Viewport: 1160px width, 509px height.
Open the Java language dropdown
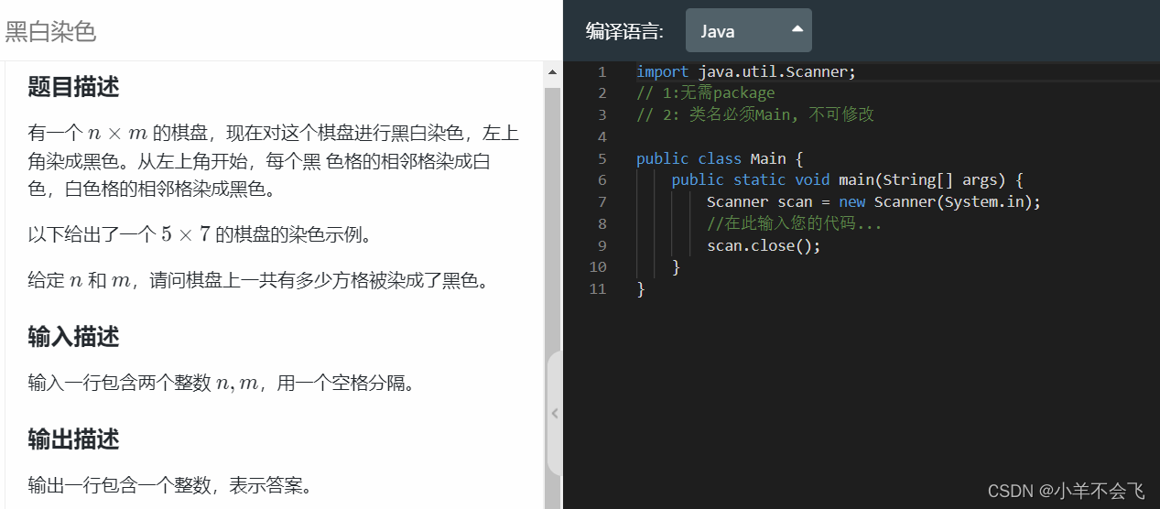pos(748,30)
